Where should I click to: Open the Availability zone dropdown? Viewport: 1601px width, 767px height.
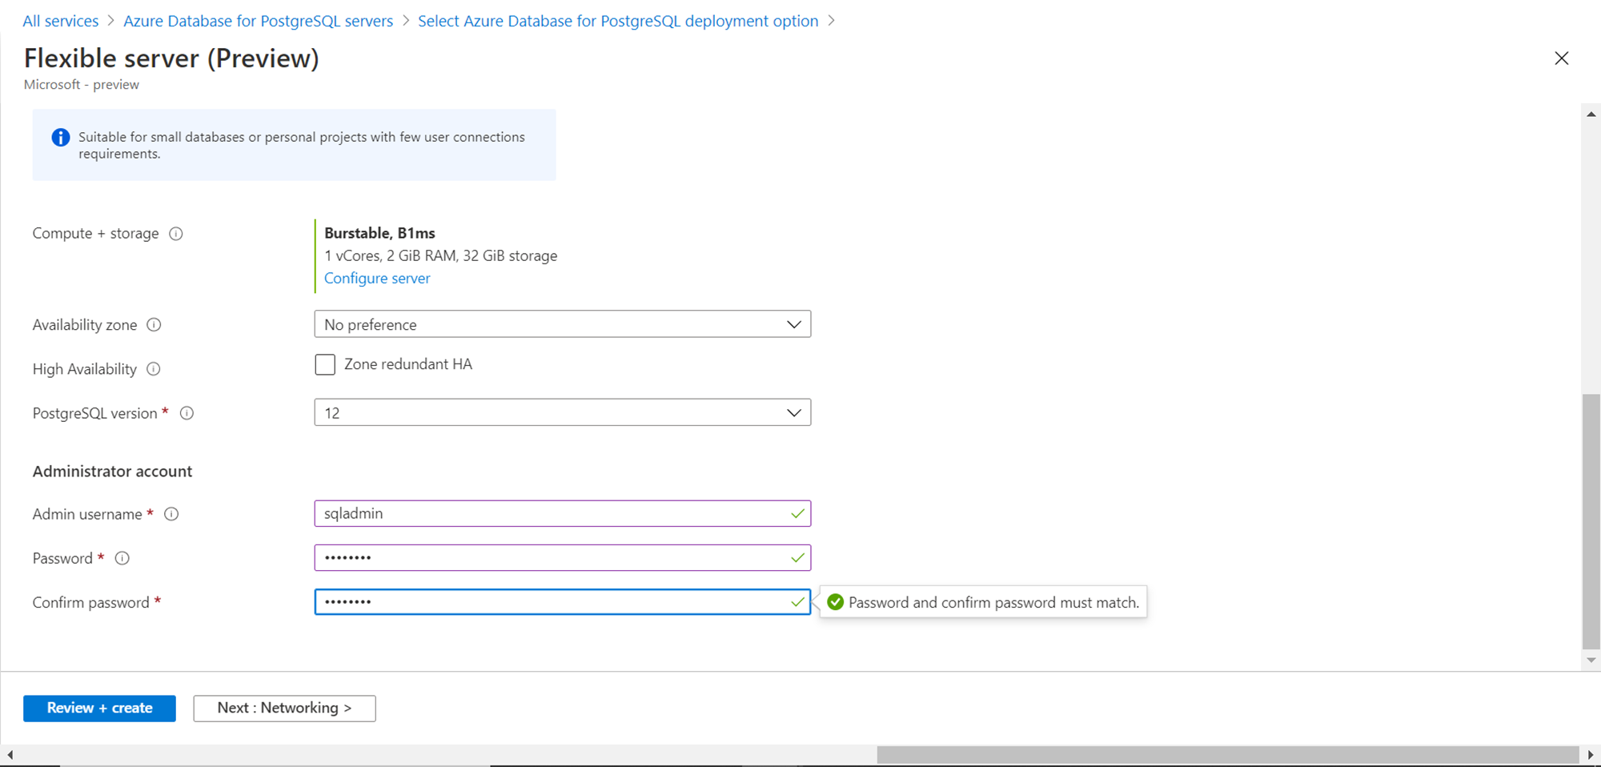point(562,324)
